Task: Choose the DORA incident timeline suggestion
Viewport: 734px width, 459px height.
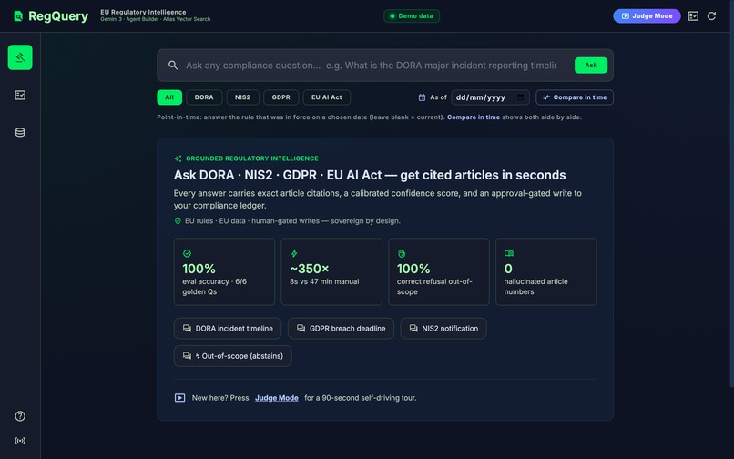Action: pos(228,329)
